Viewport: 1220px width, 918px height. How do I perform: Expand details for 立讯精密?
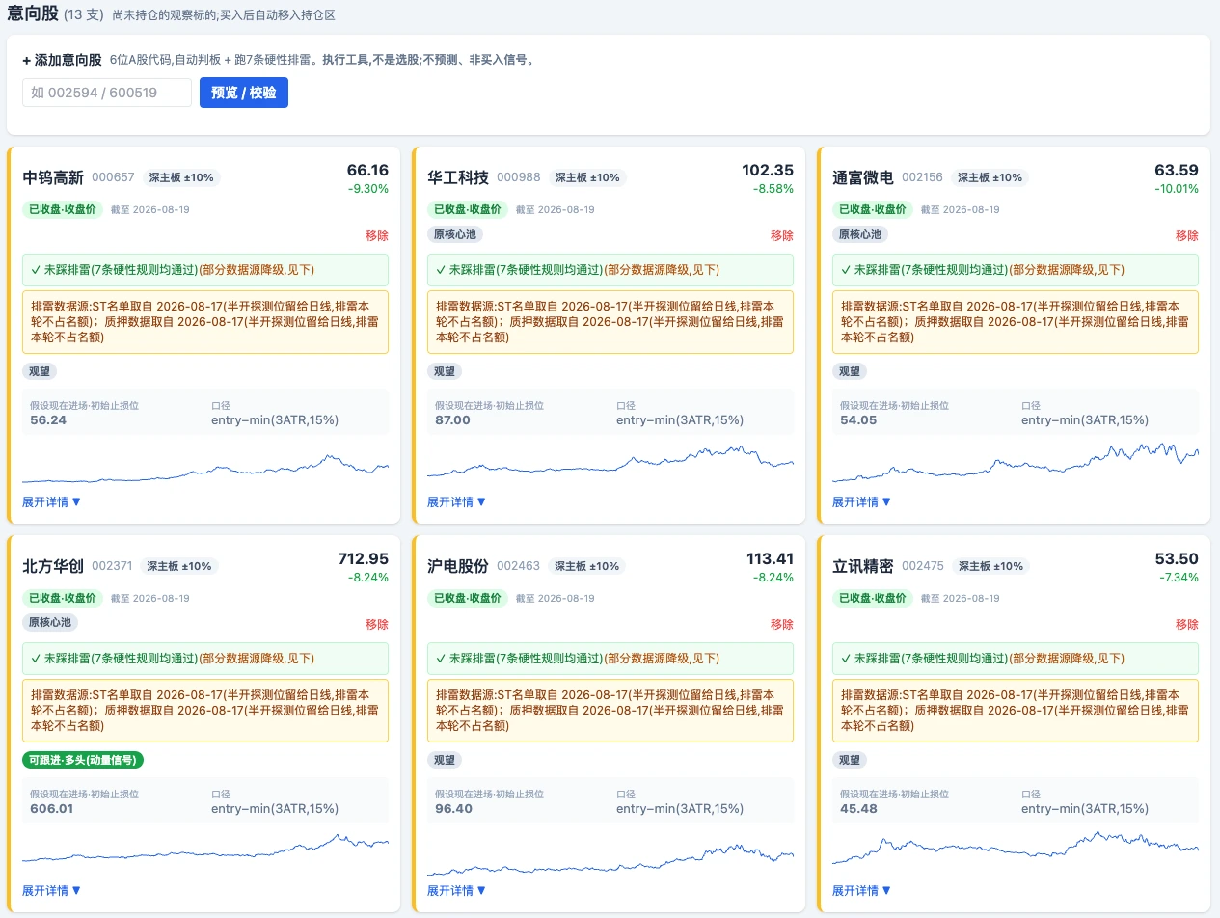862,890
